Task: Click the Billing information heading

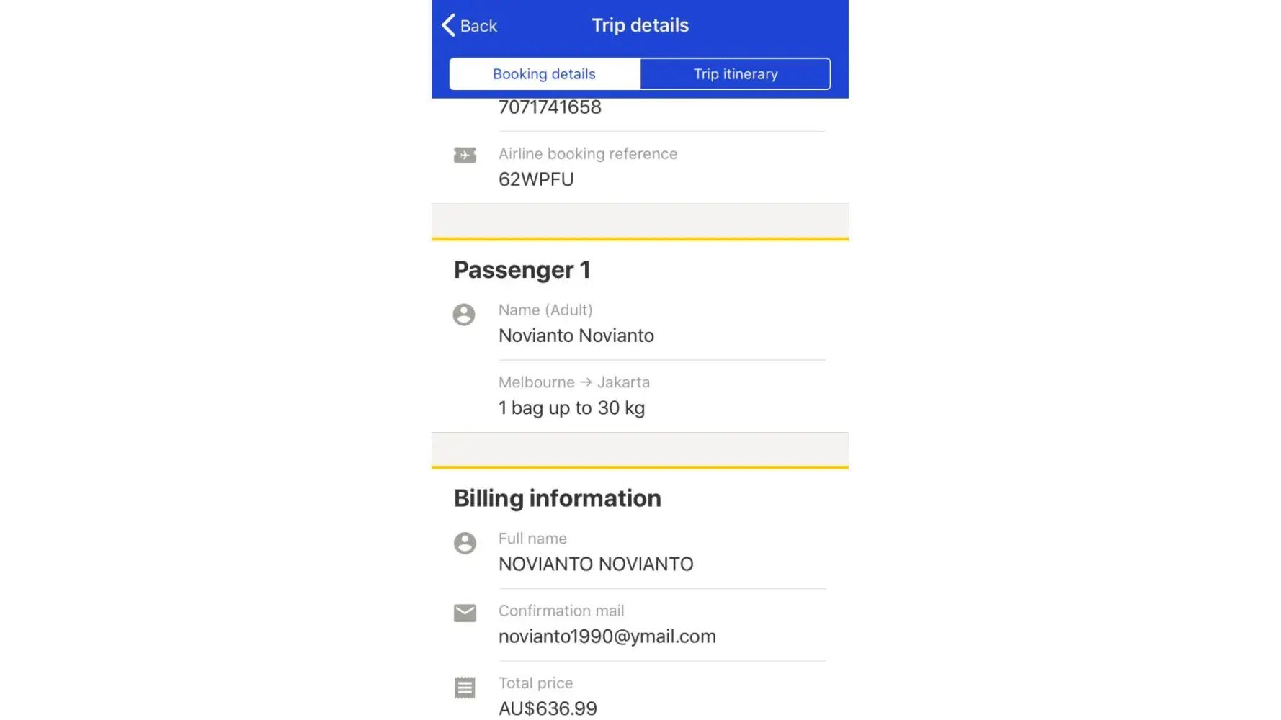Action: pyautogui.click(x=557, y=498)
